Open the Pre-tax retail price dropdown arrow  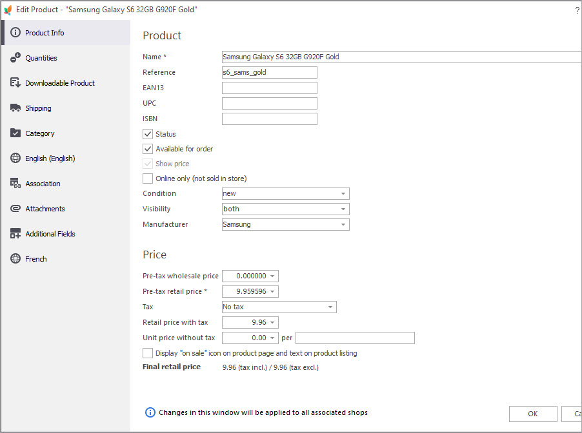pos(272,292)
